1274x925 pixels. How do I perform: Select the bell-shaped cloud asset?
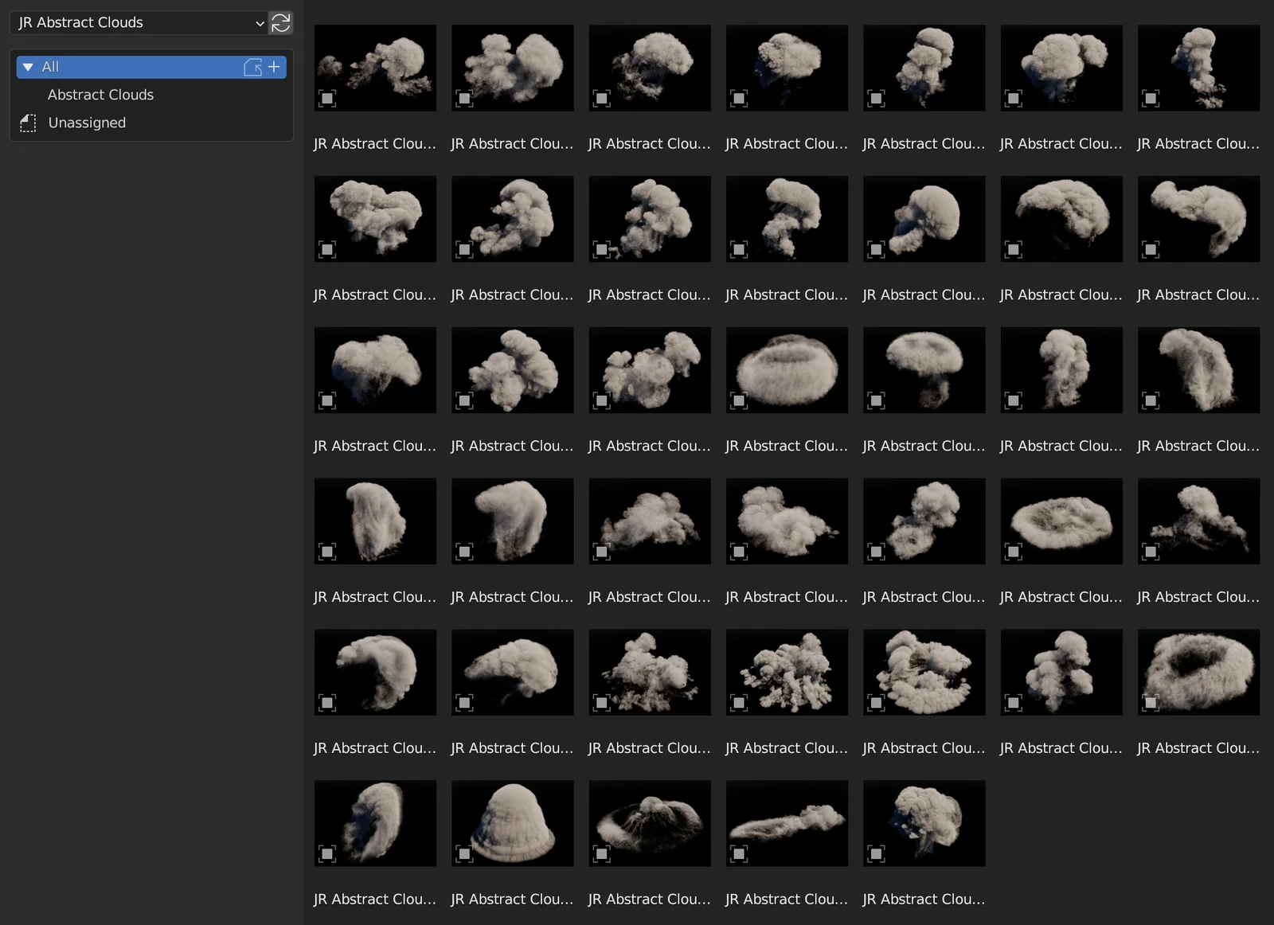[512, 823]
